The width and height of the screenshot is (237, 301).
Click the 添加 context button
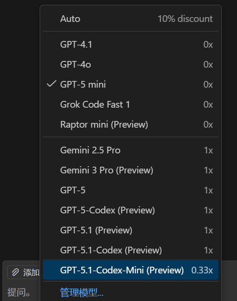[24, 272]
